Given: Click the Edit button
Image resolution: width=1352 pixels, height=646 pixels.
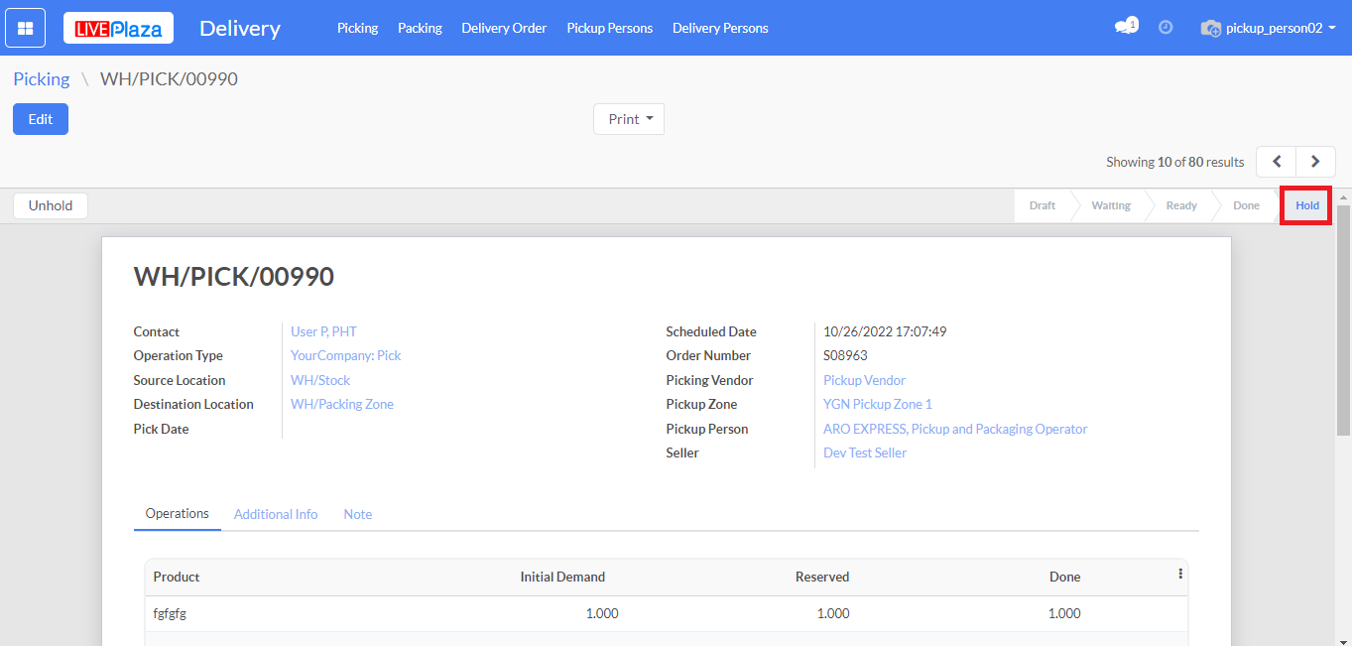Looking at the screenshot, I should 41,119.
